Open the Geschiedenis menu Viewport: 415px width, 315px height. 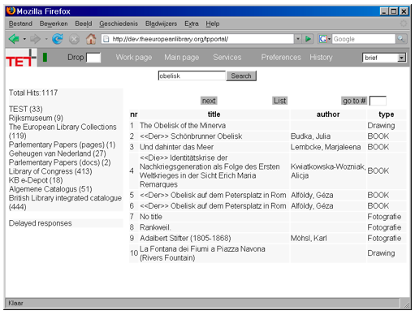tap(119, 24)
